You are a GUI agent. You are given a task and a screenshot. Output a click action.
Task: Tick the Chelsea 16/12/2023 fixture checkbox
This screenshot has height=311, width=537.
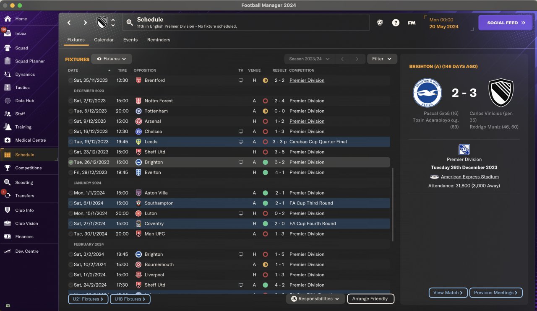(71, 132)
